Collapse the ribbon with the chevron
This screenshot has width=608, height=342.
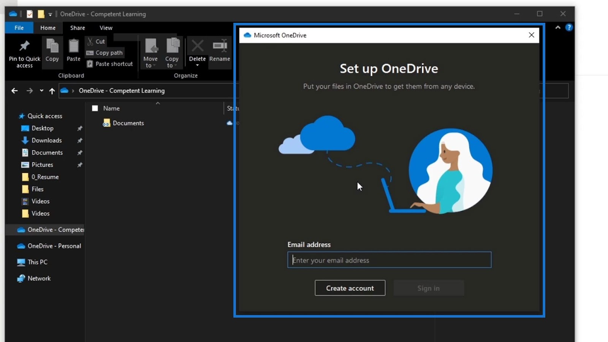(x=558, y=27)
